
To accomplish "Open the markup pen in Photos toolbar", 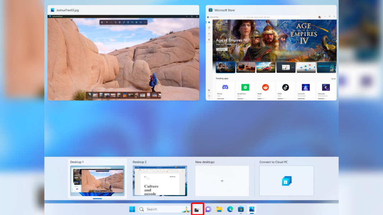I will [x=124, y=22].
